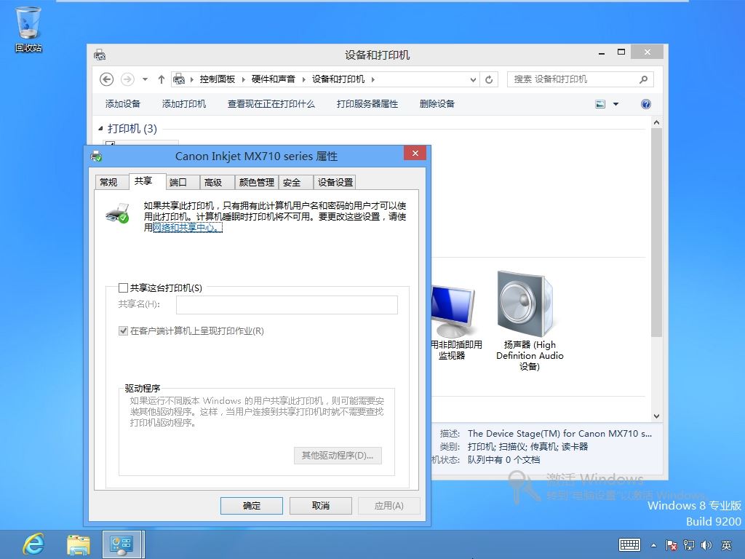Click 取消 to dismiss dialog
This screenshot has width=745, height=559.
(x=321, y=506)
